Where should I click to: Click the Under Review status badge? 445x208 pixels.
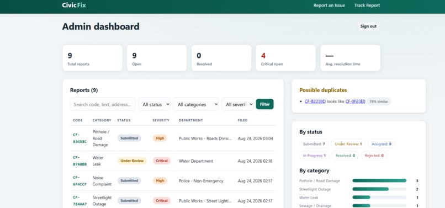(x=132, y=161)
